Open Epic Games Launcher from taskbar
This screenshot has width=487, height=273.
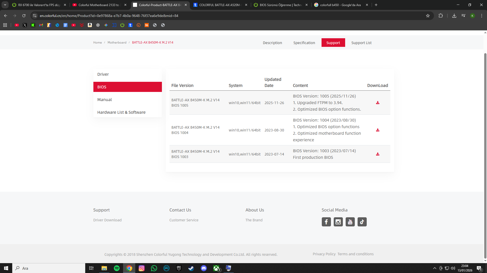point(179,268)
